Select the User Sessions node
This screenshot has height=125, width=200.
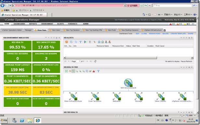95,97
